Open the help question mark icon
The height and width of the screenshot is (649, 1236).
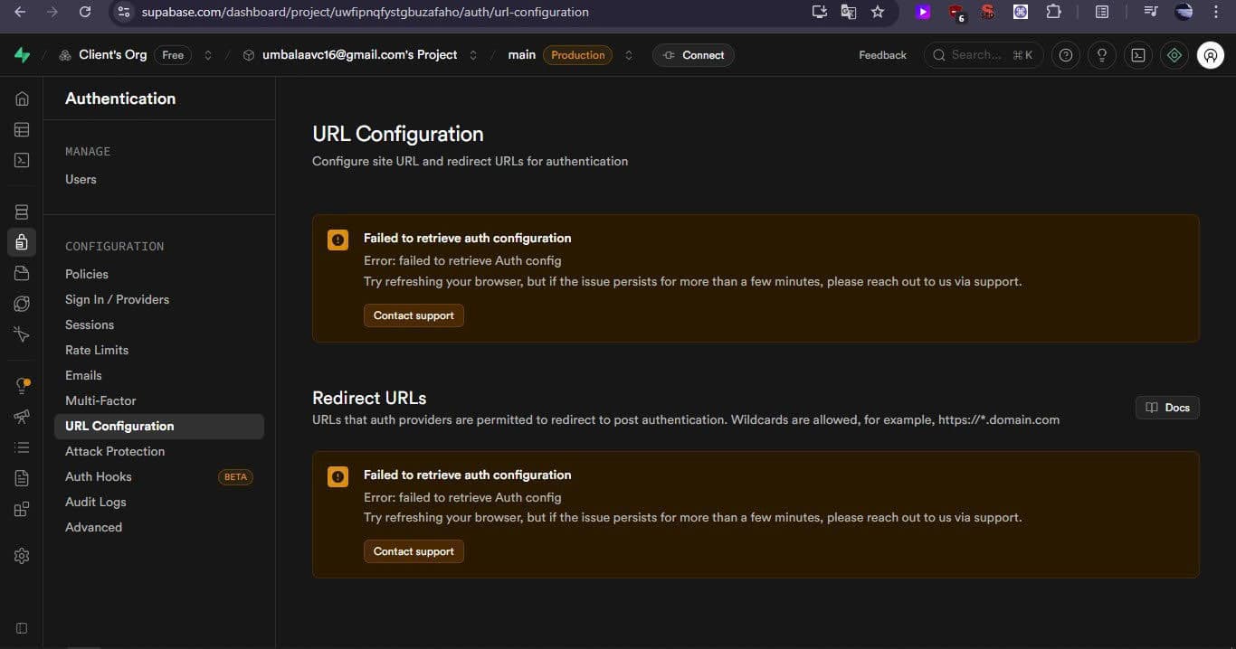[1066, 55]
